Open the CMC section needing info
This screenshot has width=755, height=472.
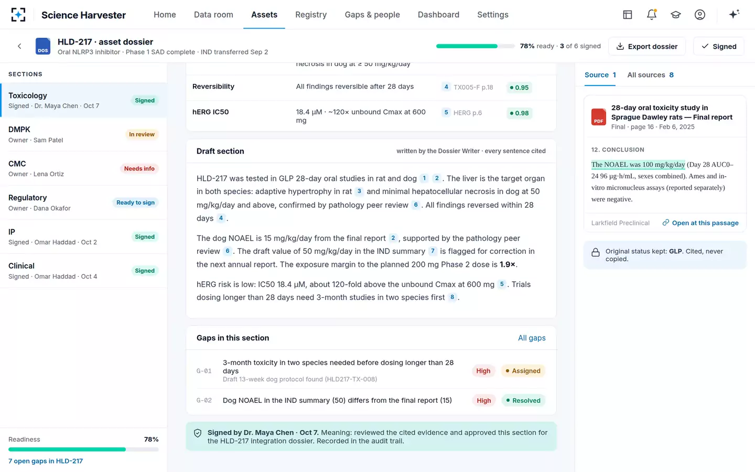(83, 168)
